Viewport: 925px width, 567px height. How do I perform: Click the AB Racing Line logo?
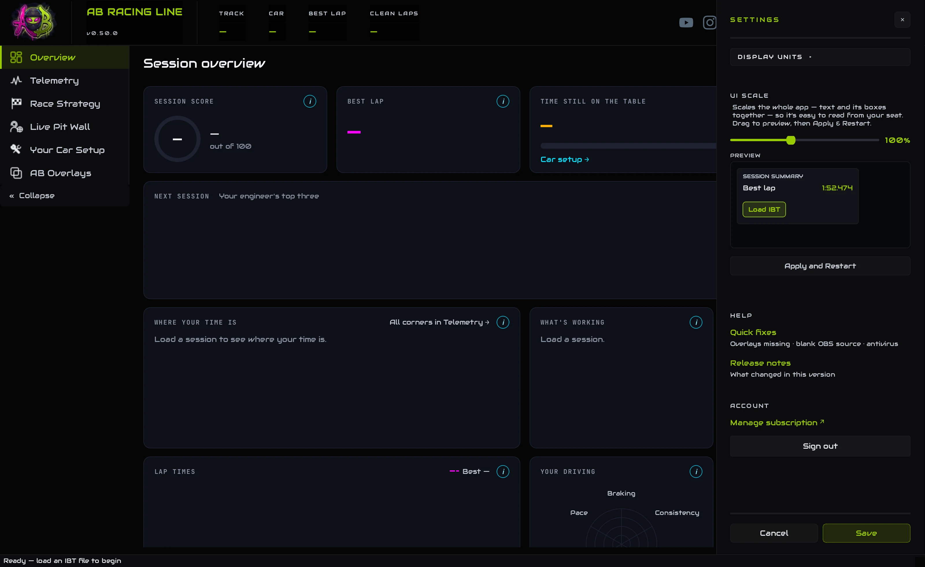(33, 22)
